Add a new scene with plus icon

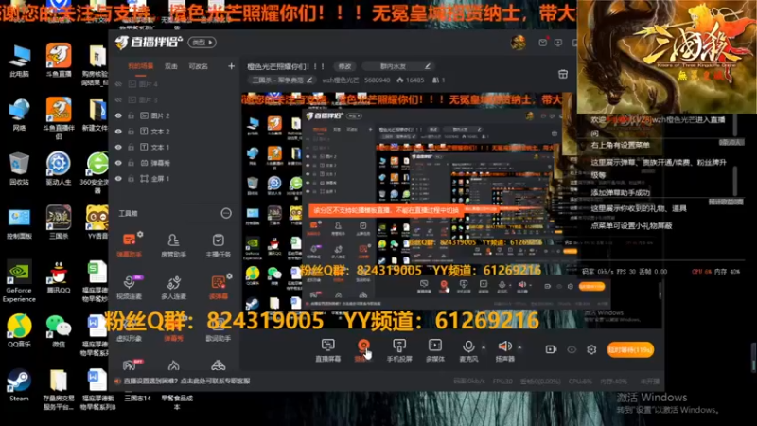click(231, 66)
